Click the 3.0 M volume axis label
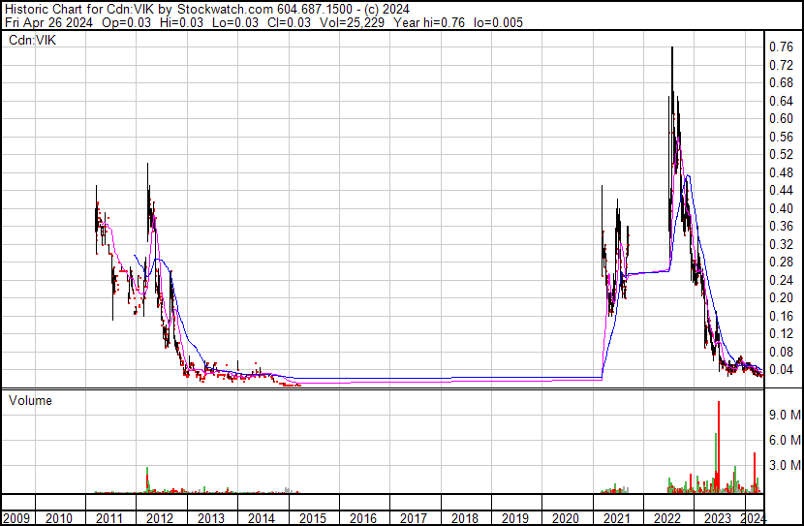Viewport: 804px width, 526px height. pos(783,466)
